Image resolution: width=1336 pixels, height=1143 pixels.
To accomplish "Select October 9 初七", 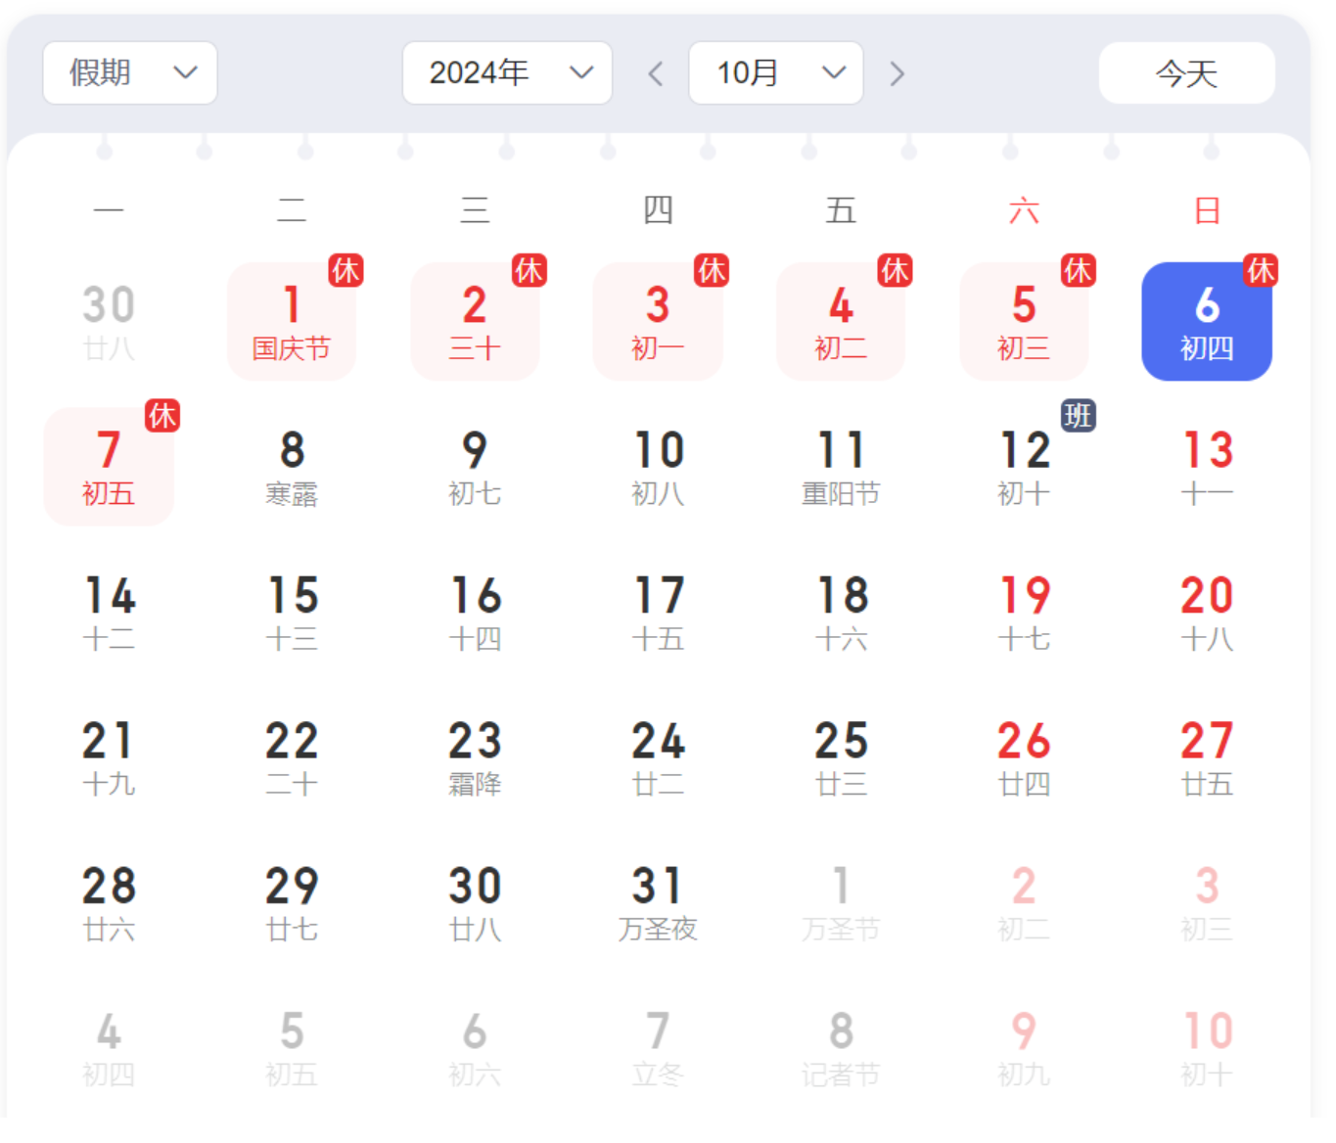I will 475,467.
